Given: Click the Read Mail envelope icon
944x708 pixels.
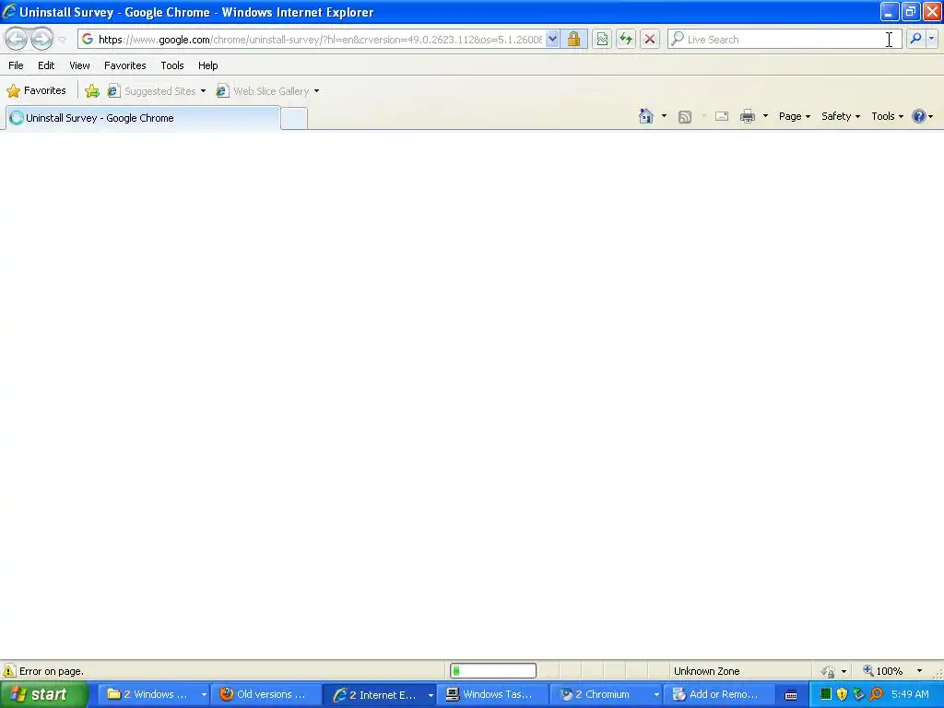Looking at the screenshot, I should [x=722, y=116].
